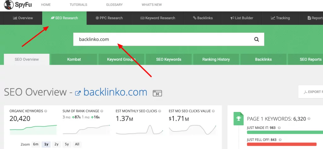Click the red JUST FELL OFF bar
The image size is (323, 149).
pos(282,144)
